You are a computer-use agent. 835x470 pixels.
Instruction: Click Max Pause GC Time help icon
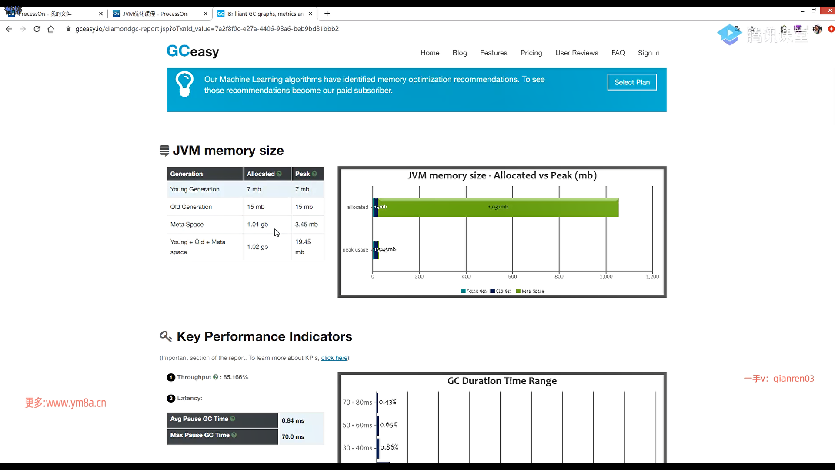234,435
